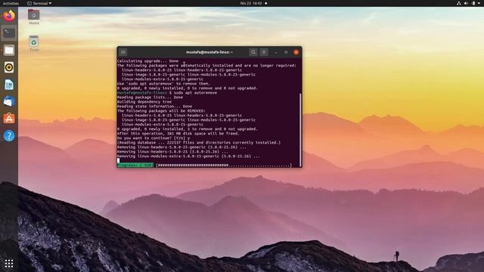Image resolution: width=484 pixels, height=272 pixels.
Task: Minimize the terminal window
Action: point(276,52)
